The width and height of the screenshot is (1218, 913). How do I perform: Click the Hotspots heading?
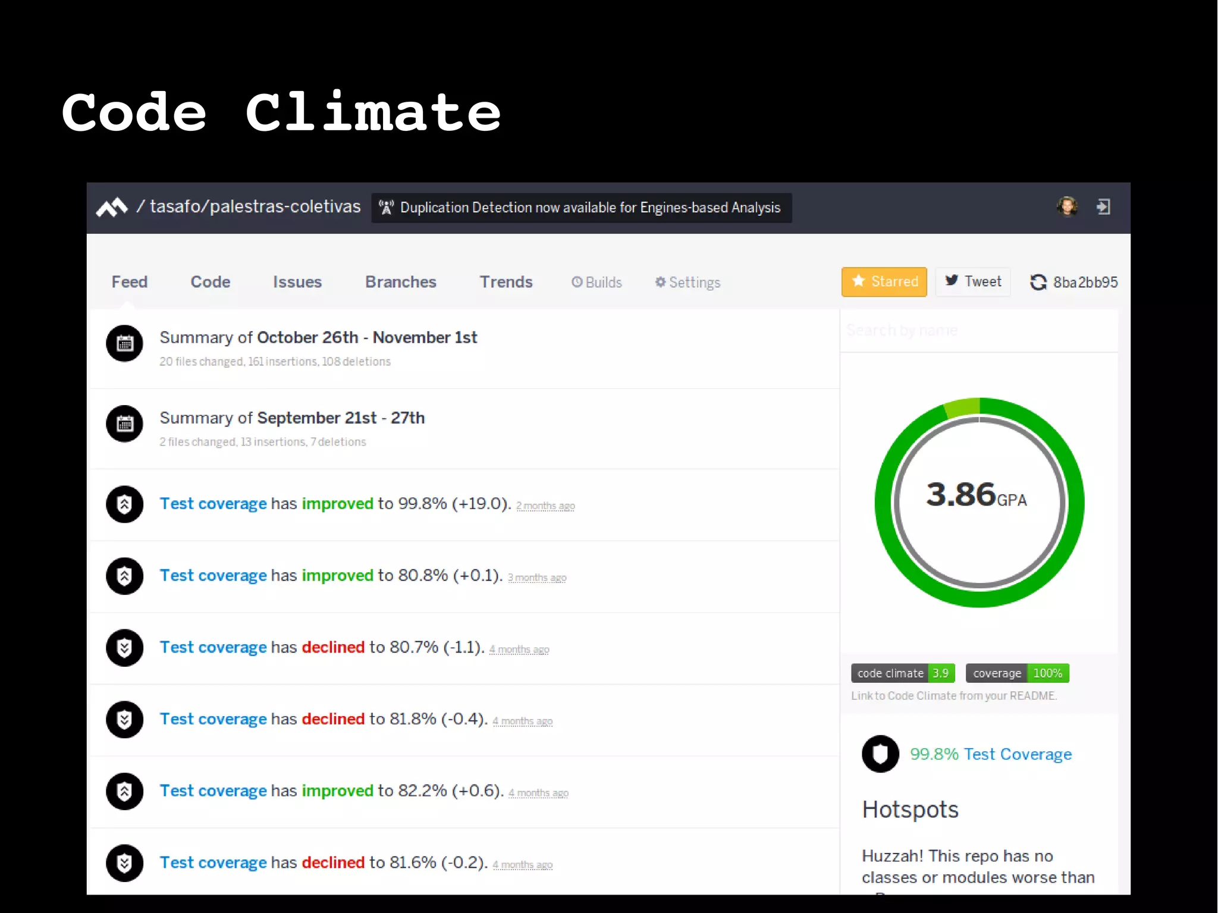[x=910, y=810]
